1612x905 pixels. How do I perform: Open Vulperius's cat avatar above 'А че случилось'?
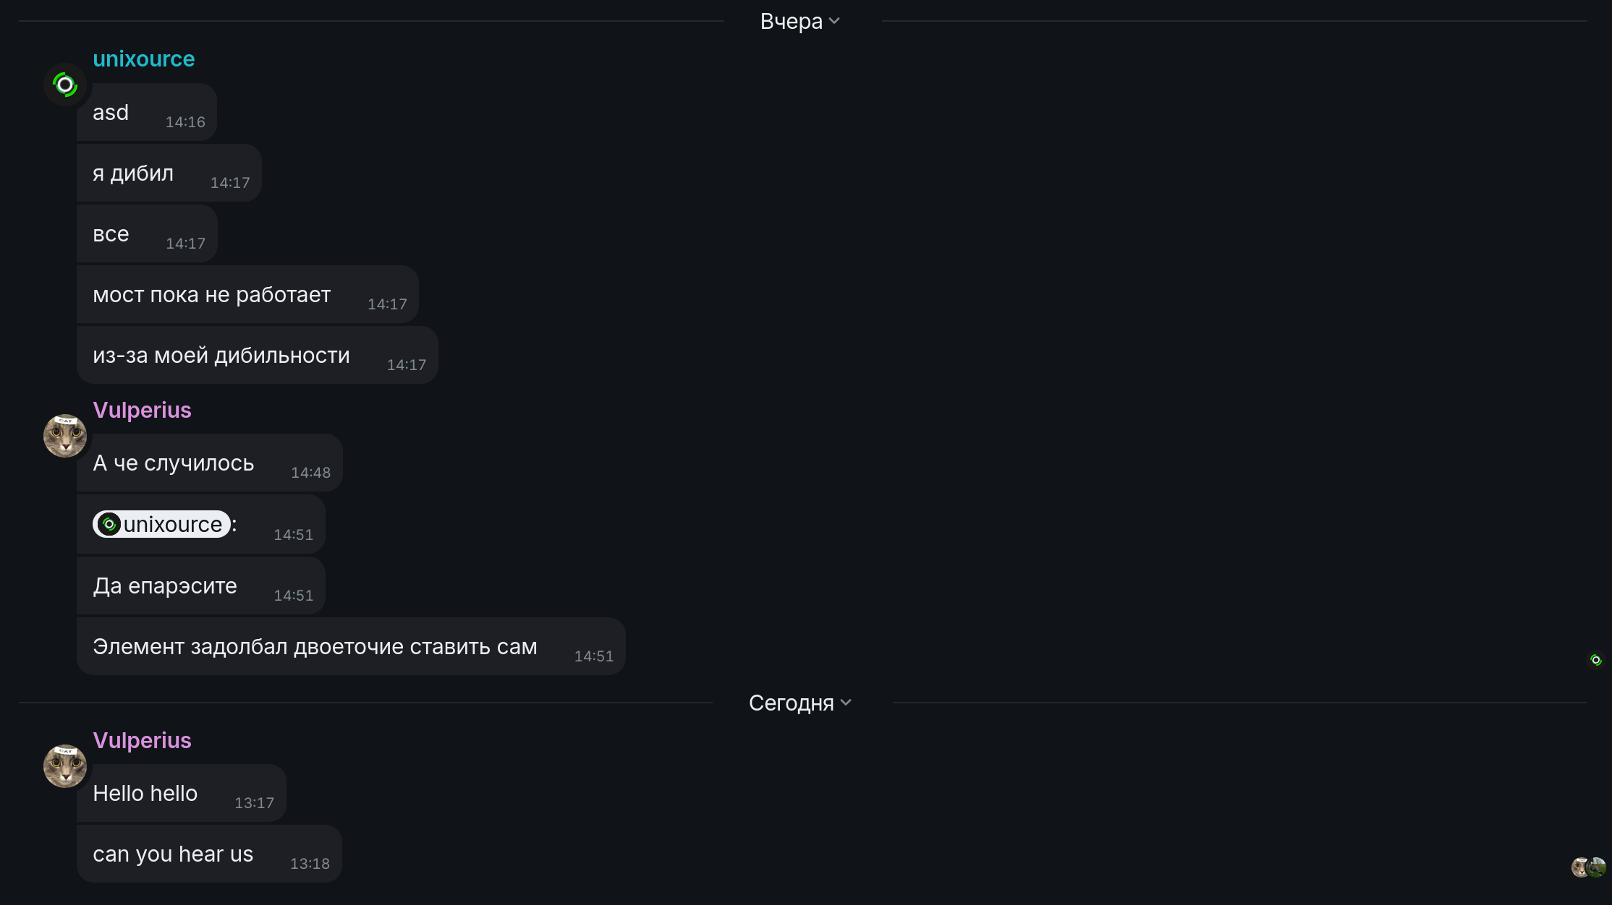point(65,436)
